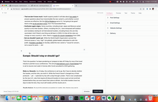Close the beehiiv browser tab

(x=73, y=6)
